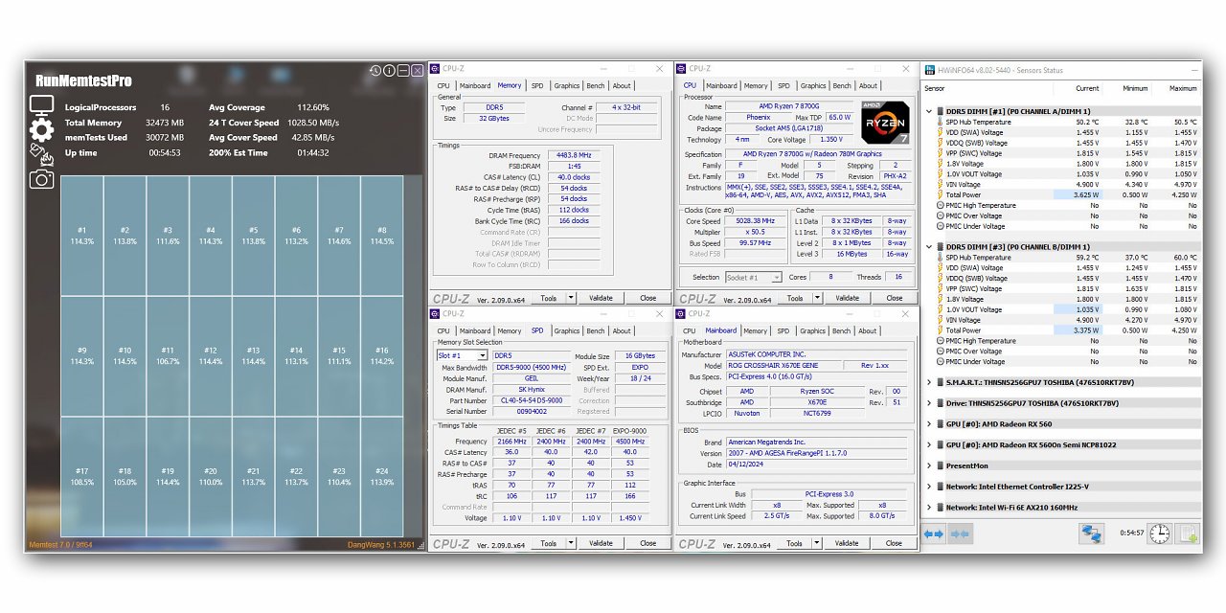Open the Socket #1 selection dropdown in CPU-Z
Screen dimensions: 1226x613
tap(754, 277)
